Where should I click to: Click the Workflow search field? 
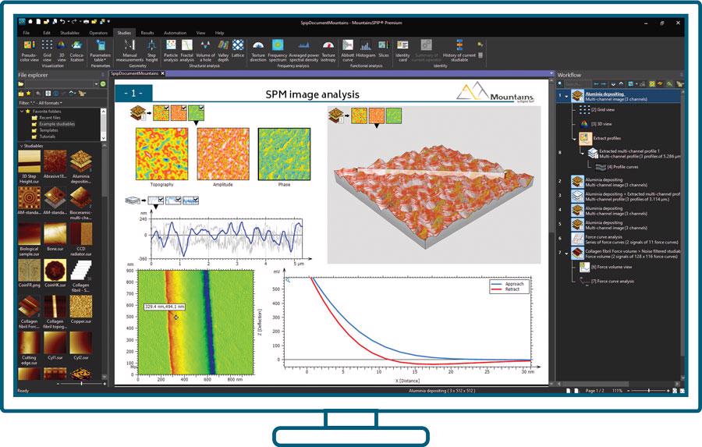coord(578,83)
